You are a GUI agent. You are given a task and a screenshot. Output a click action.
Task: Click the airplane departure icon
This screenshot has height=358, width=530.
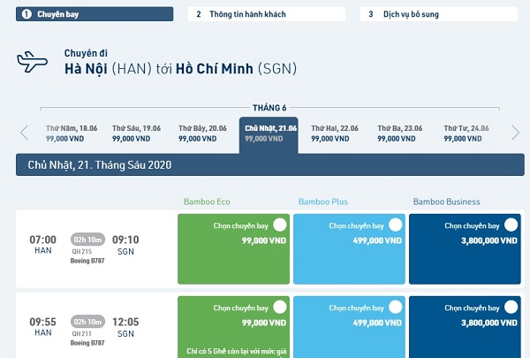[x=32, y=62]
